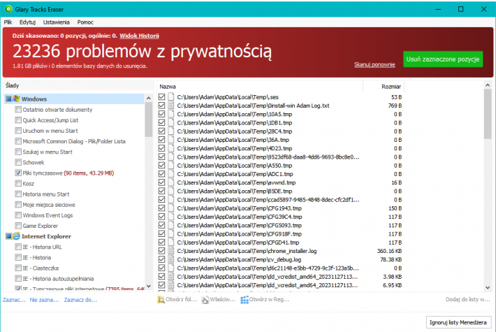
Task: Open the Pomoc menu
Action: coord(85,22)
